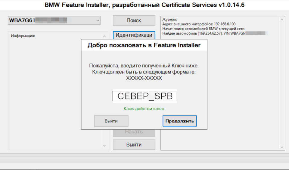
Task: Click log line 'Адрес внешнего интерфейса: 192.168.6.100'
Action: [x=199, y=24]
